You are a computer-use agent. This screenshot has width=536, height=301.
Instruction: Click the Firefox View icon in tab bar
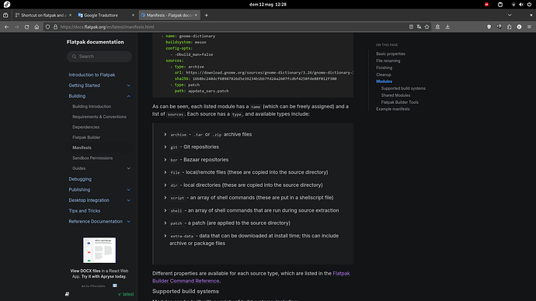[x=5, y=15]
